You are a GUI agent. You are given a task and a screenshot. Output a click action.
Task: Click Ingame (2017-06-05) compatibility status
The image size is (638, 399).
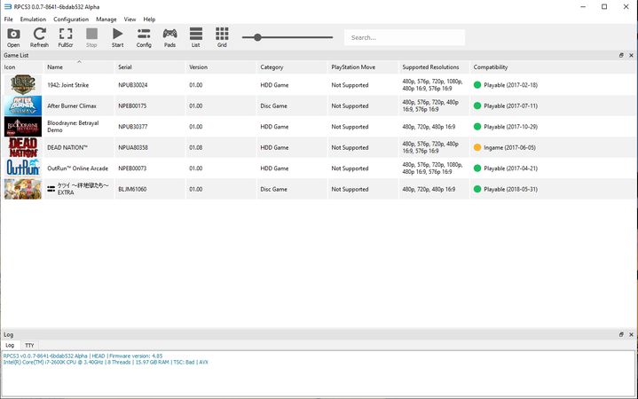tap(505, 148)
